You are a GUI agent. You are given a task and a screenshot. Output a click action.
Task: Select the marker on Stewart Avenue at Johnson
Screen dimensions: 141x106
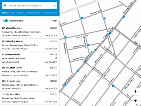pyautogui.click(x=66, y=37)
